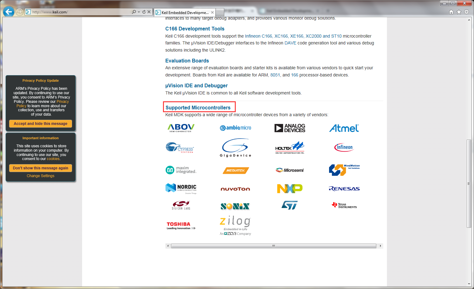
Task: Select the Microsemi logo
Action: (x=290, y=170)
